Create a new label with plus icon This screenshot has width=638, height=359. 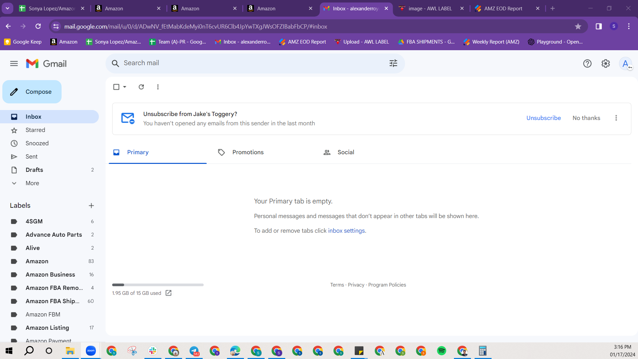point(91,206)
